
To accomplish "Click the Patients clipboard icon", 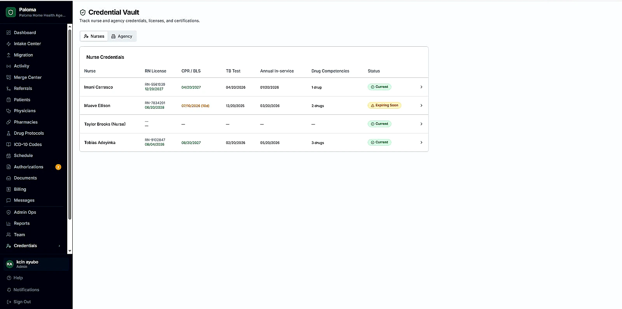I will (x=9, y=100).
